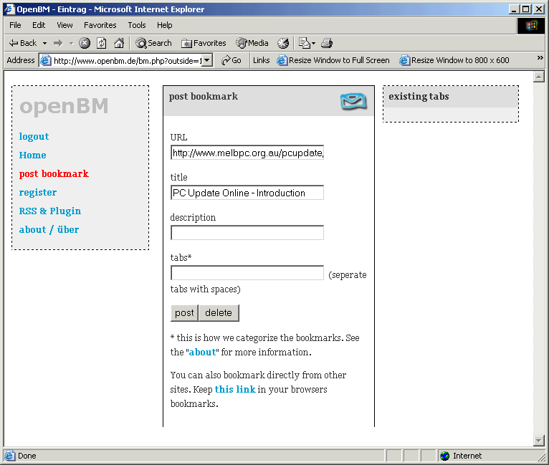This screenshot has width=549, height=465.
Task: Click the Forward arrow button
Action: coord(58,43)
